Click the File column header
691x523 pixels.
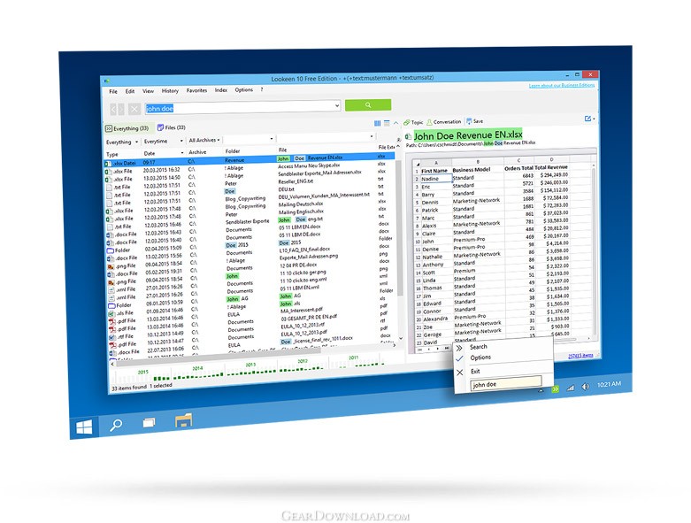(x=282, y=150)
